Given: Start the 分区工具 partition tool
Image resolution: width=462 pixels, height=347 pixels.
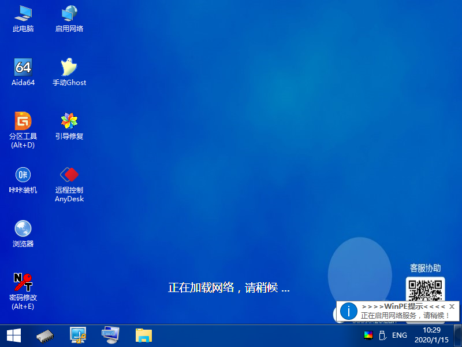Looking at the screenshot, I should click(23, 121).
